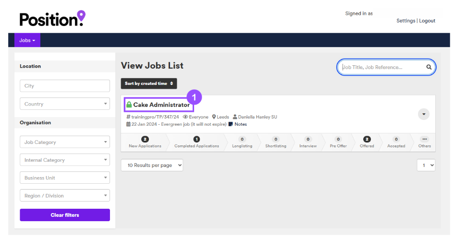
Task: Click the Leeds location pin icon
Action: tap(214, 117)
